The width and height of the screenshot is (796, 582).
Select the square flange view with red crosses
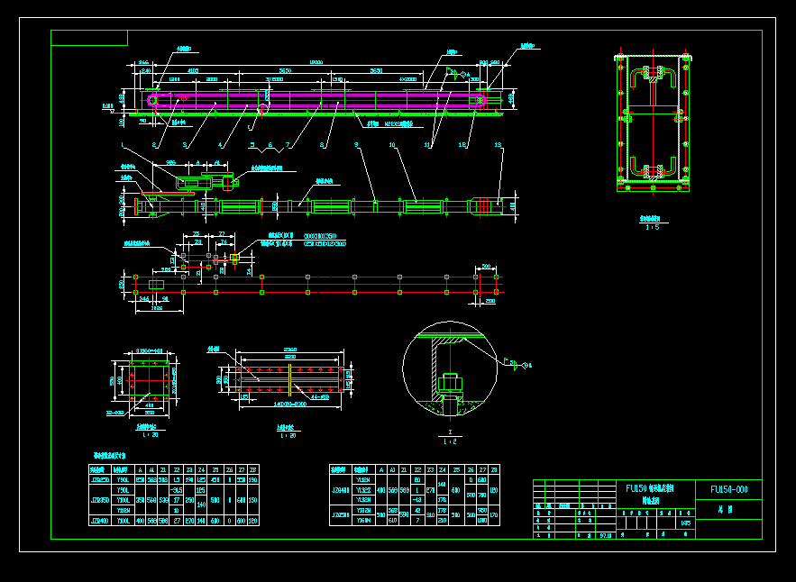(149, 380)
